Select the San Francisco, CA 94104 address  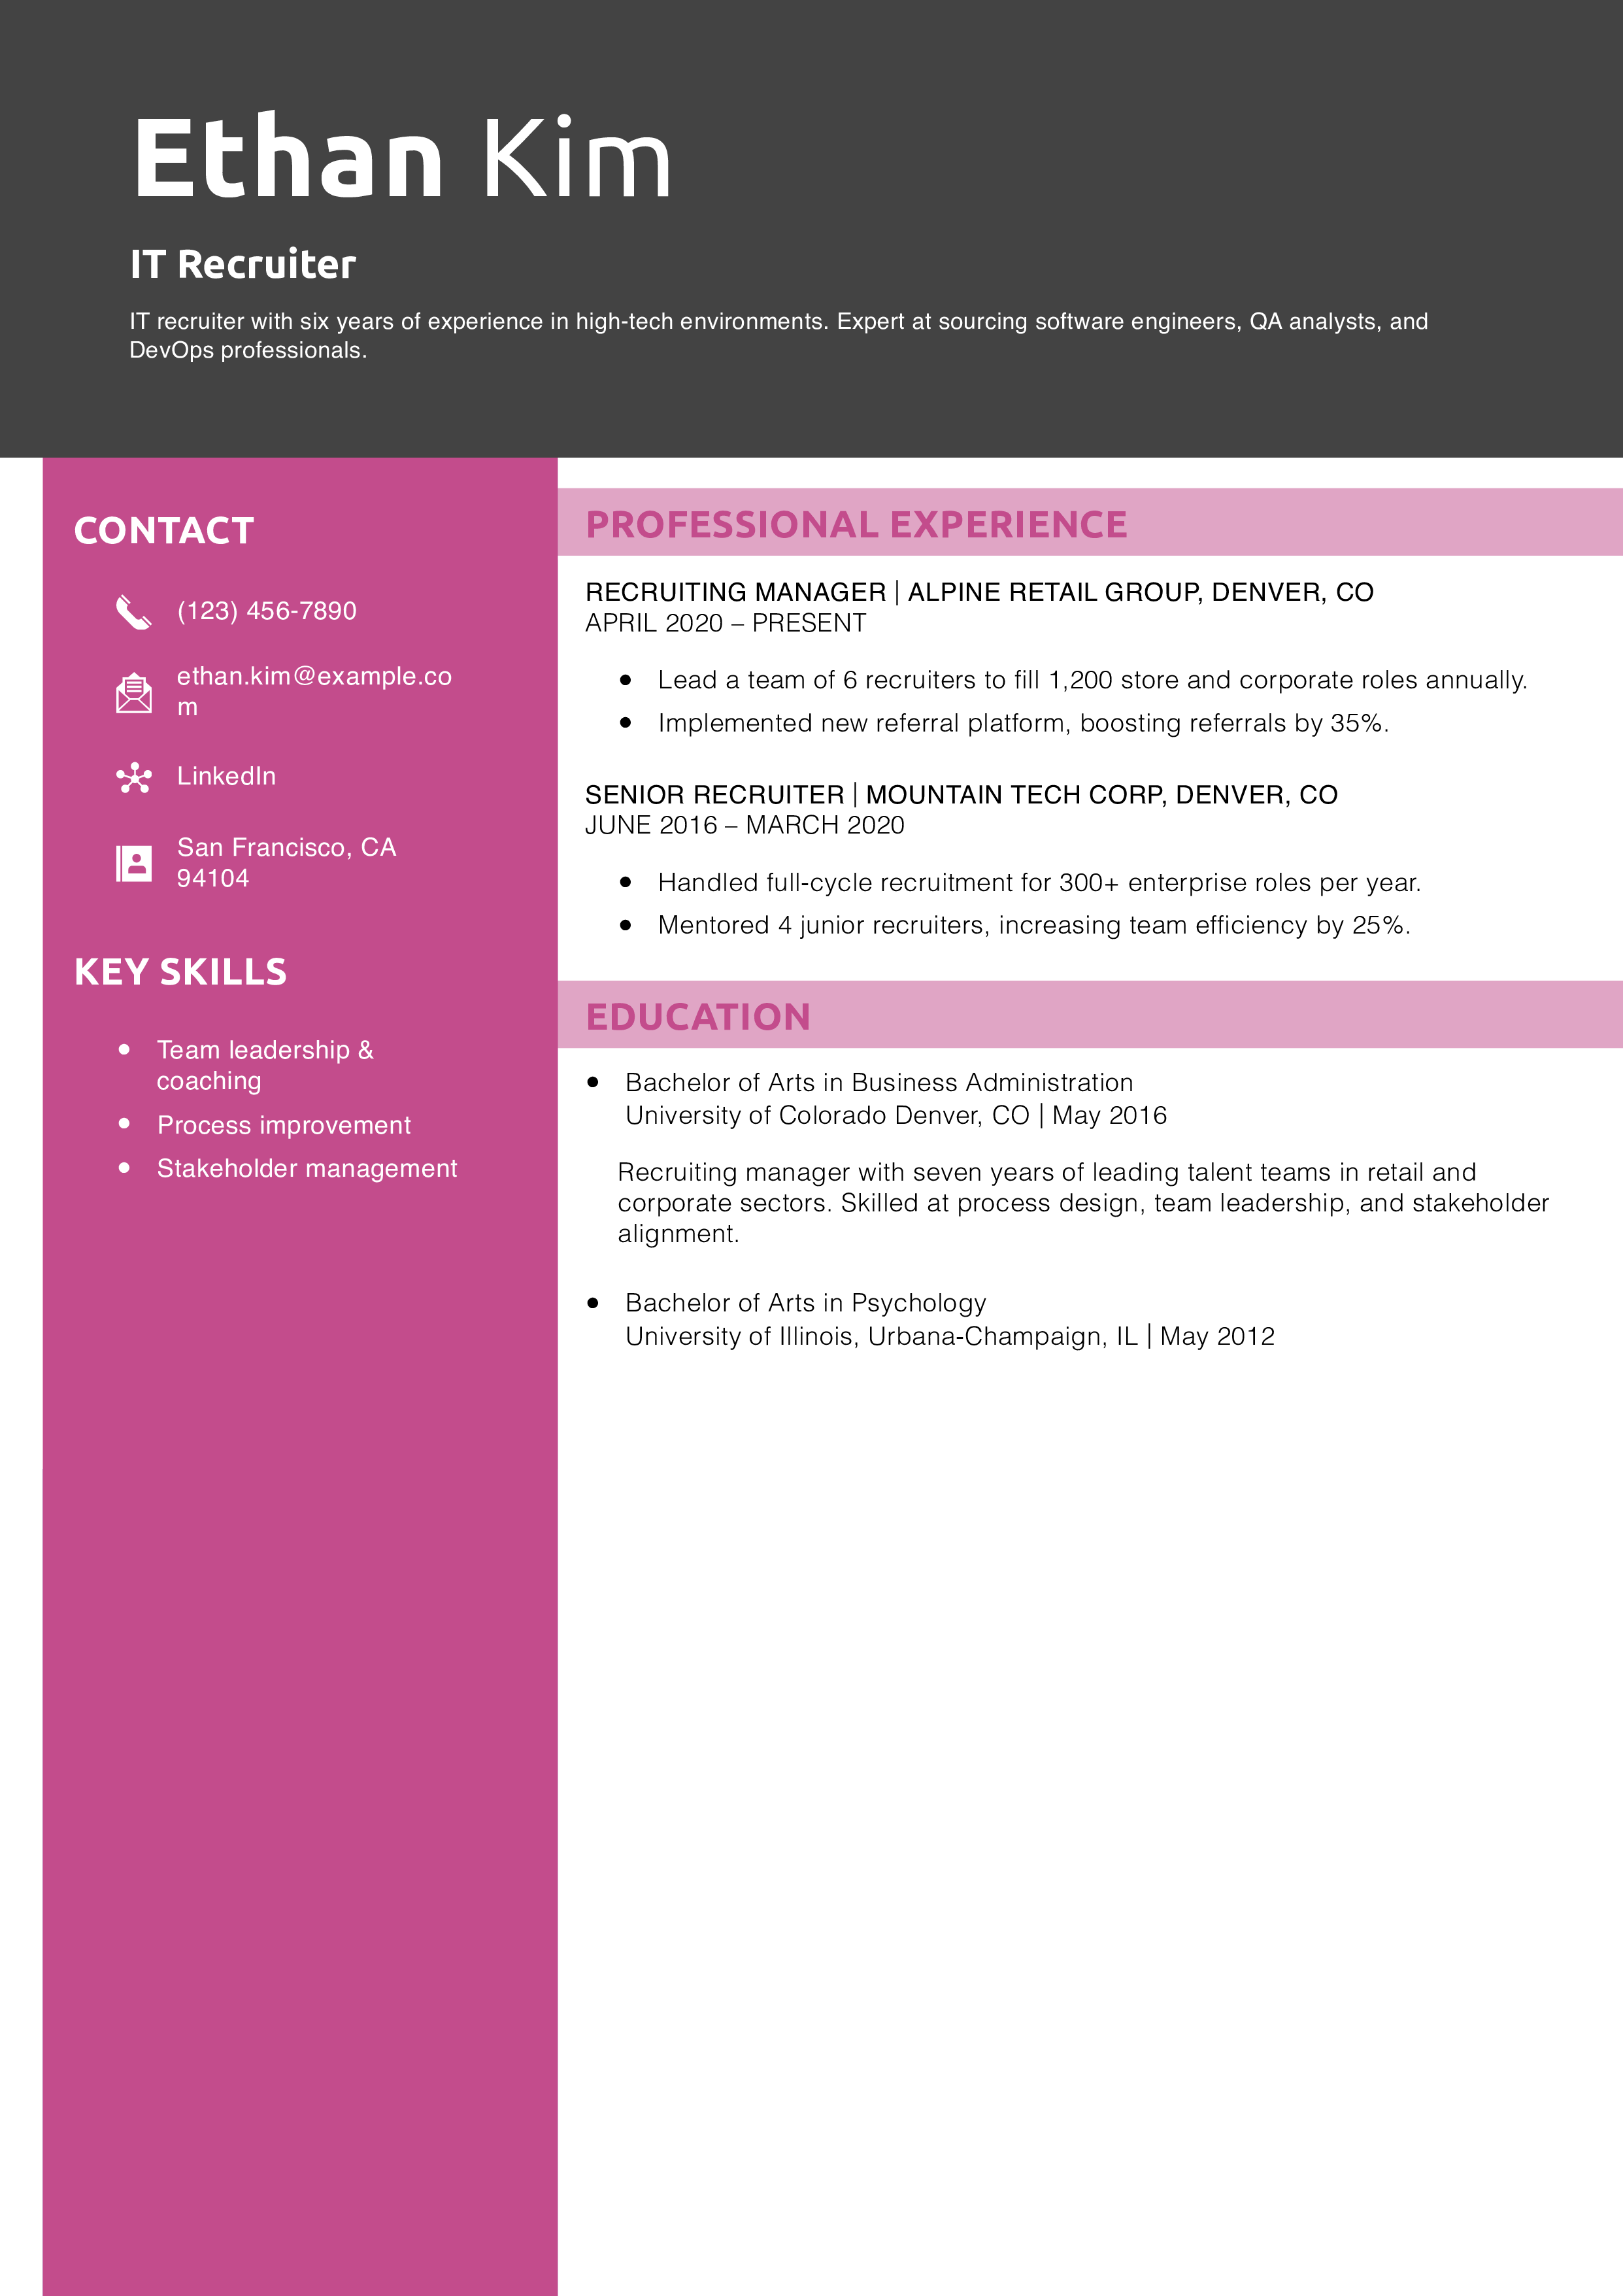tap(287, 862)
